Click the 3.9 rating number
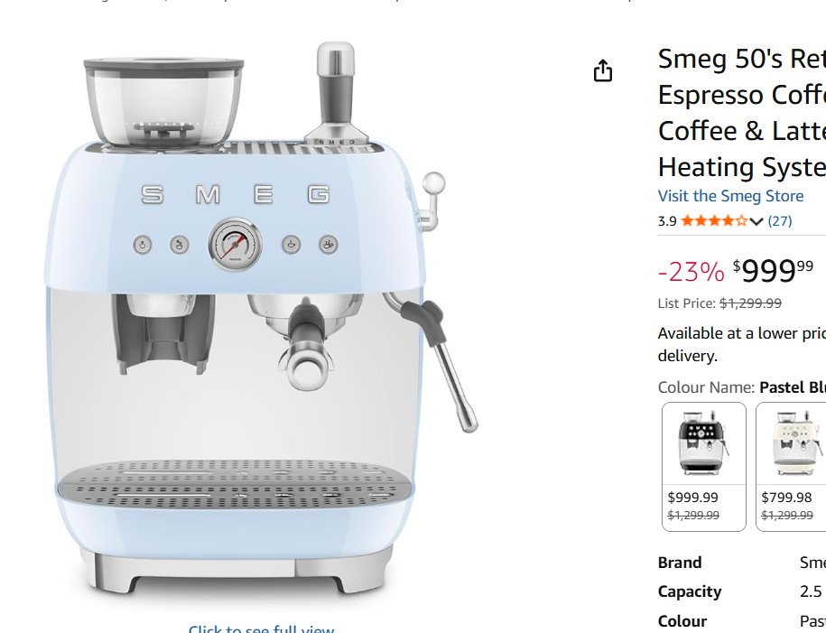 pyautogui.click(x=667, y=221)
